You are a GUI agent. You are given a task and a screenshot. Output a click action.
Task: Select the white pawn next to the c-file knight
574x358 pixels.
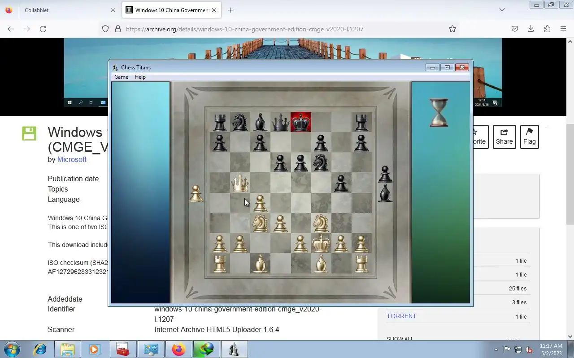pyautogui.click(x=281, y=224)
